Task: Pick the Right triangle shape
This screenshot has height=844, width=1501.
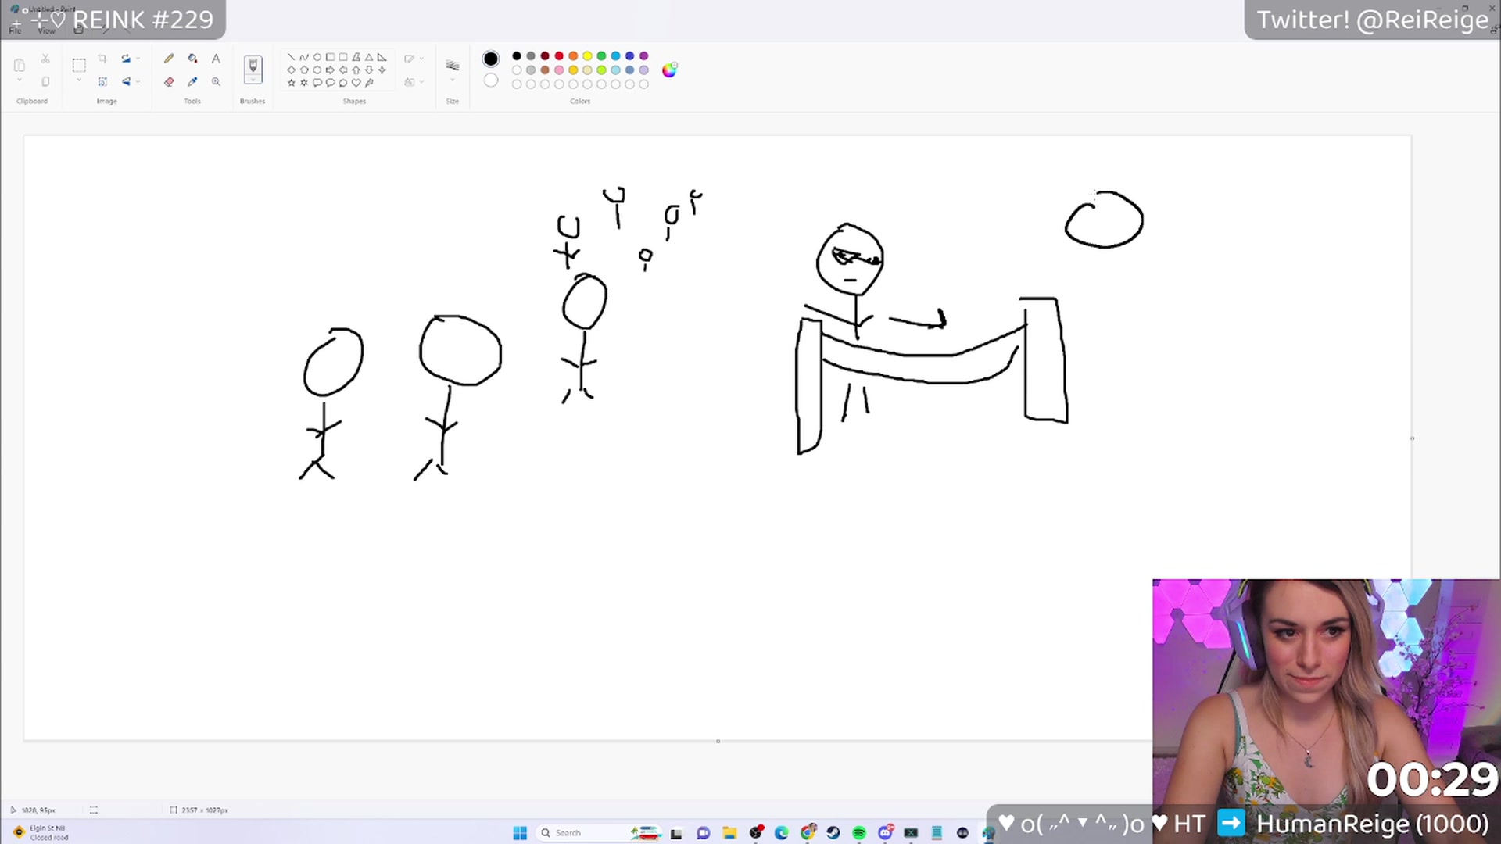Action: click(382, 57)
